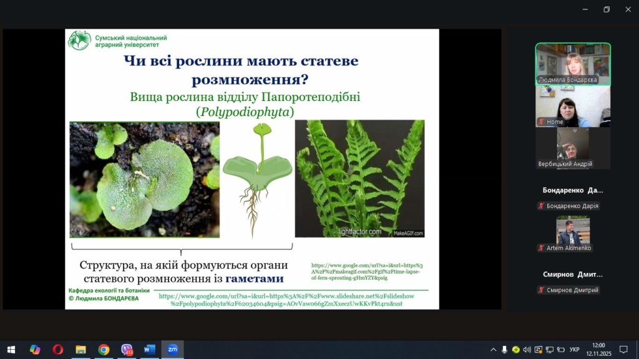Show hidden tray icons chevron

(x=493, y=350)
